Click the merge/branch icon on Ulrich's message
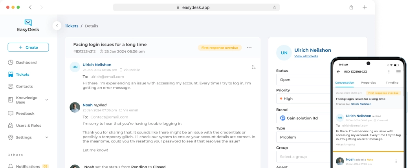This screenshot has width=418, height=168. [254, 67]
